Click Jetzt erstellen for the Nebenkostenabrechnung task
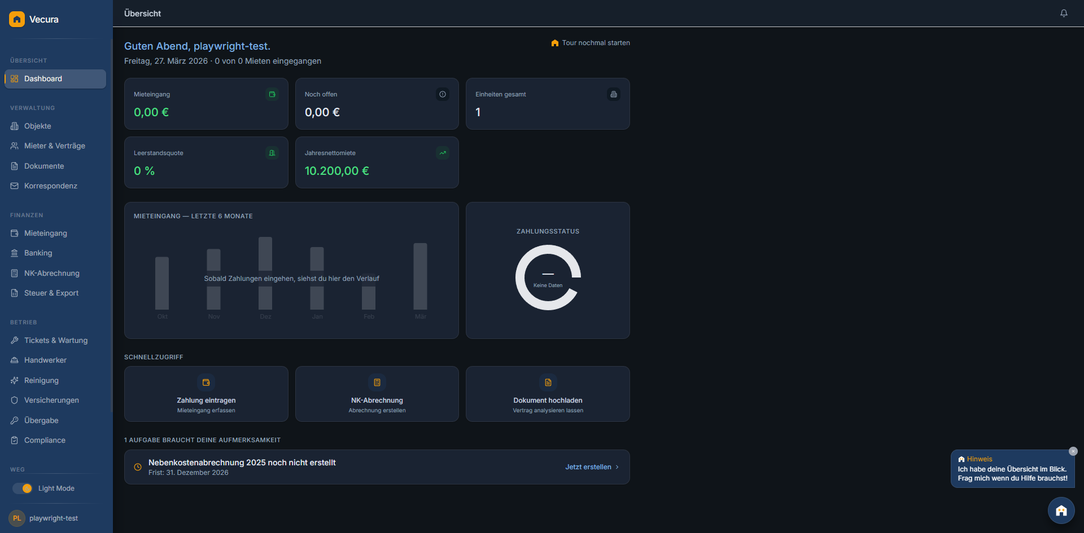Viewport: 1084px width, 533px height. point(592,467)
